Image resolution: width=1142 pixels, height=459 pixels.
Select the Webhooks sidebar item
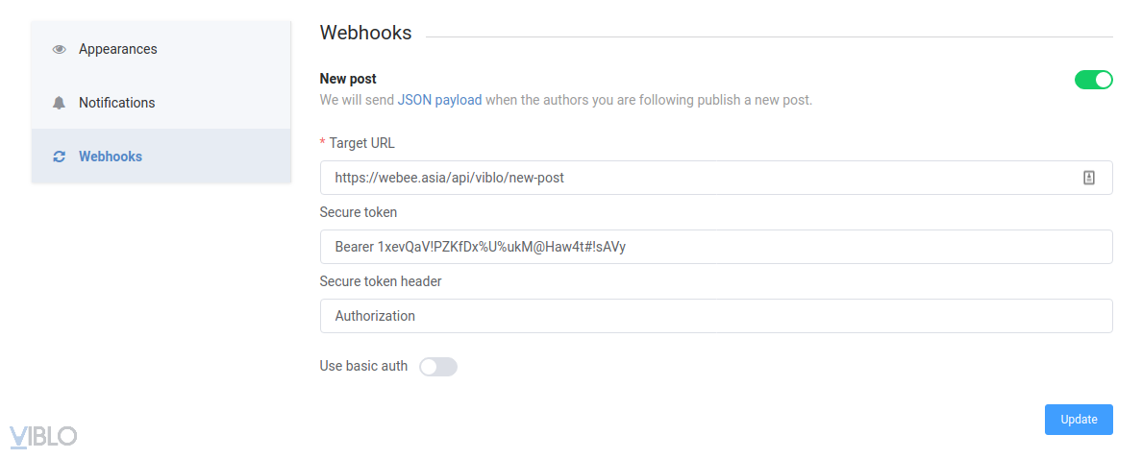coord(111,157)
